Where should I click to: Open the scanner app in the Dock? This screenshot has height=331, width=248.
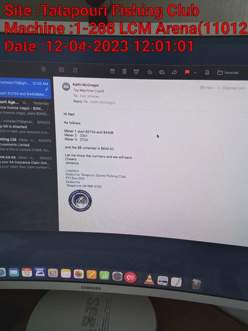click(40, 273)
